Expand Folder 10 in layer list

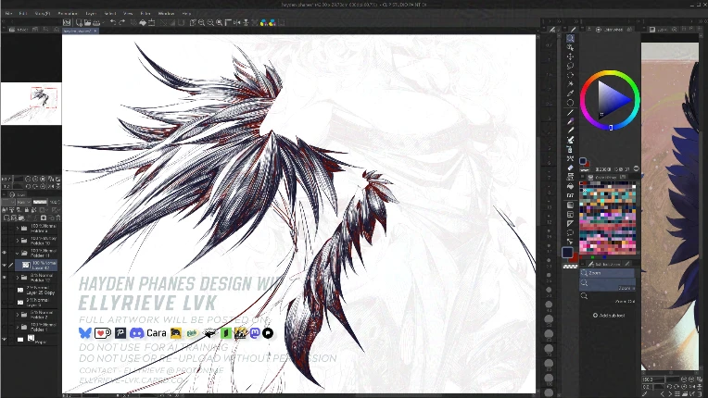[18, 241]
